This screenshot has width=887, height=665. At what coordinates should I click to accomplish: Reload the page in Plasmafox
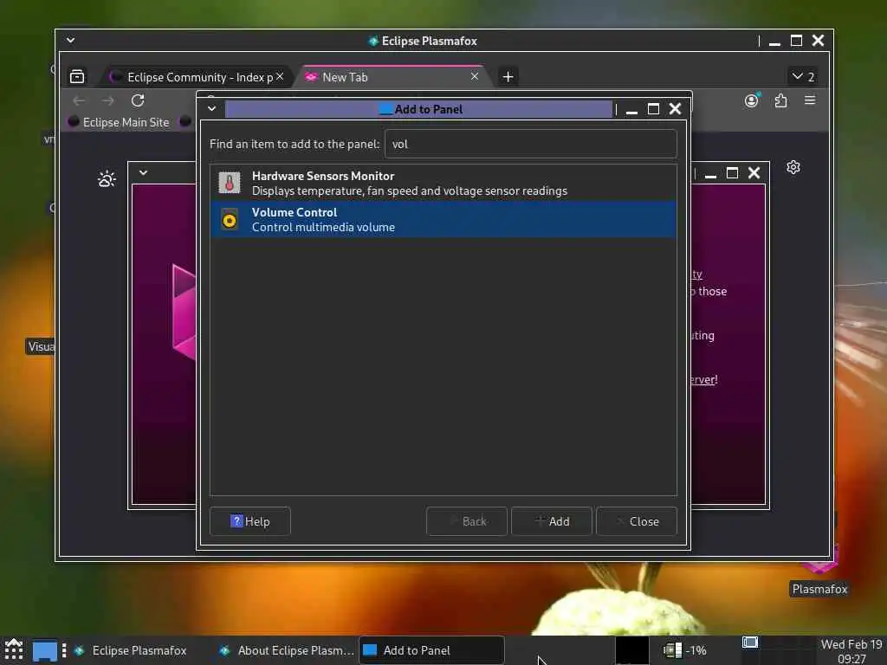pyautogui.click(x=138, y=100)
